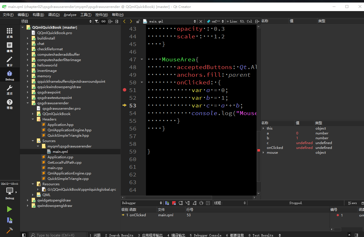Open the Design mode in the left sidebar
The image size is (364, 237).
pyautogui.click(x=9, y=61)
